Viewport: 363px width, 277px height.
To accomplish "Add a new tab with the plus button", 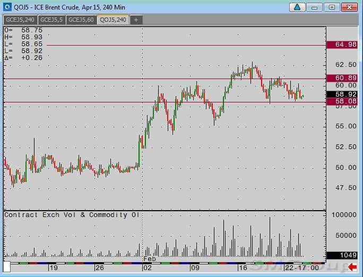I will (136, 20).
